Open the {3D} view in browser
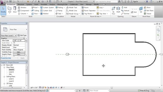The width and height of the screenshot is (163, 92). click(x=10, y=86)
